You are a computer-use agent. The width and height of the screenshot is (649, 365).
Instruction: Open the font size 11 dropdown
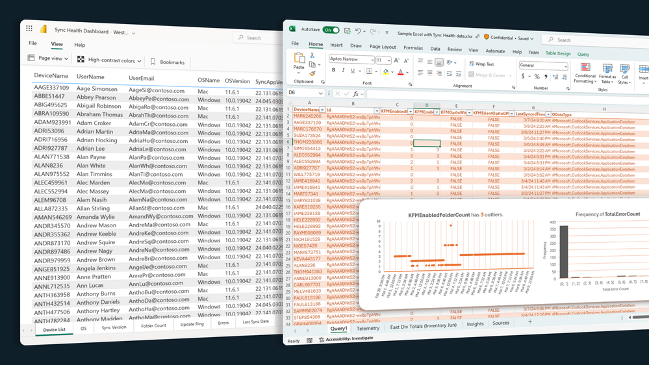(389, 60)
